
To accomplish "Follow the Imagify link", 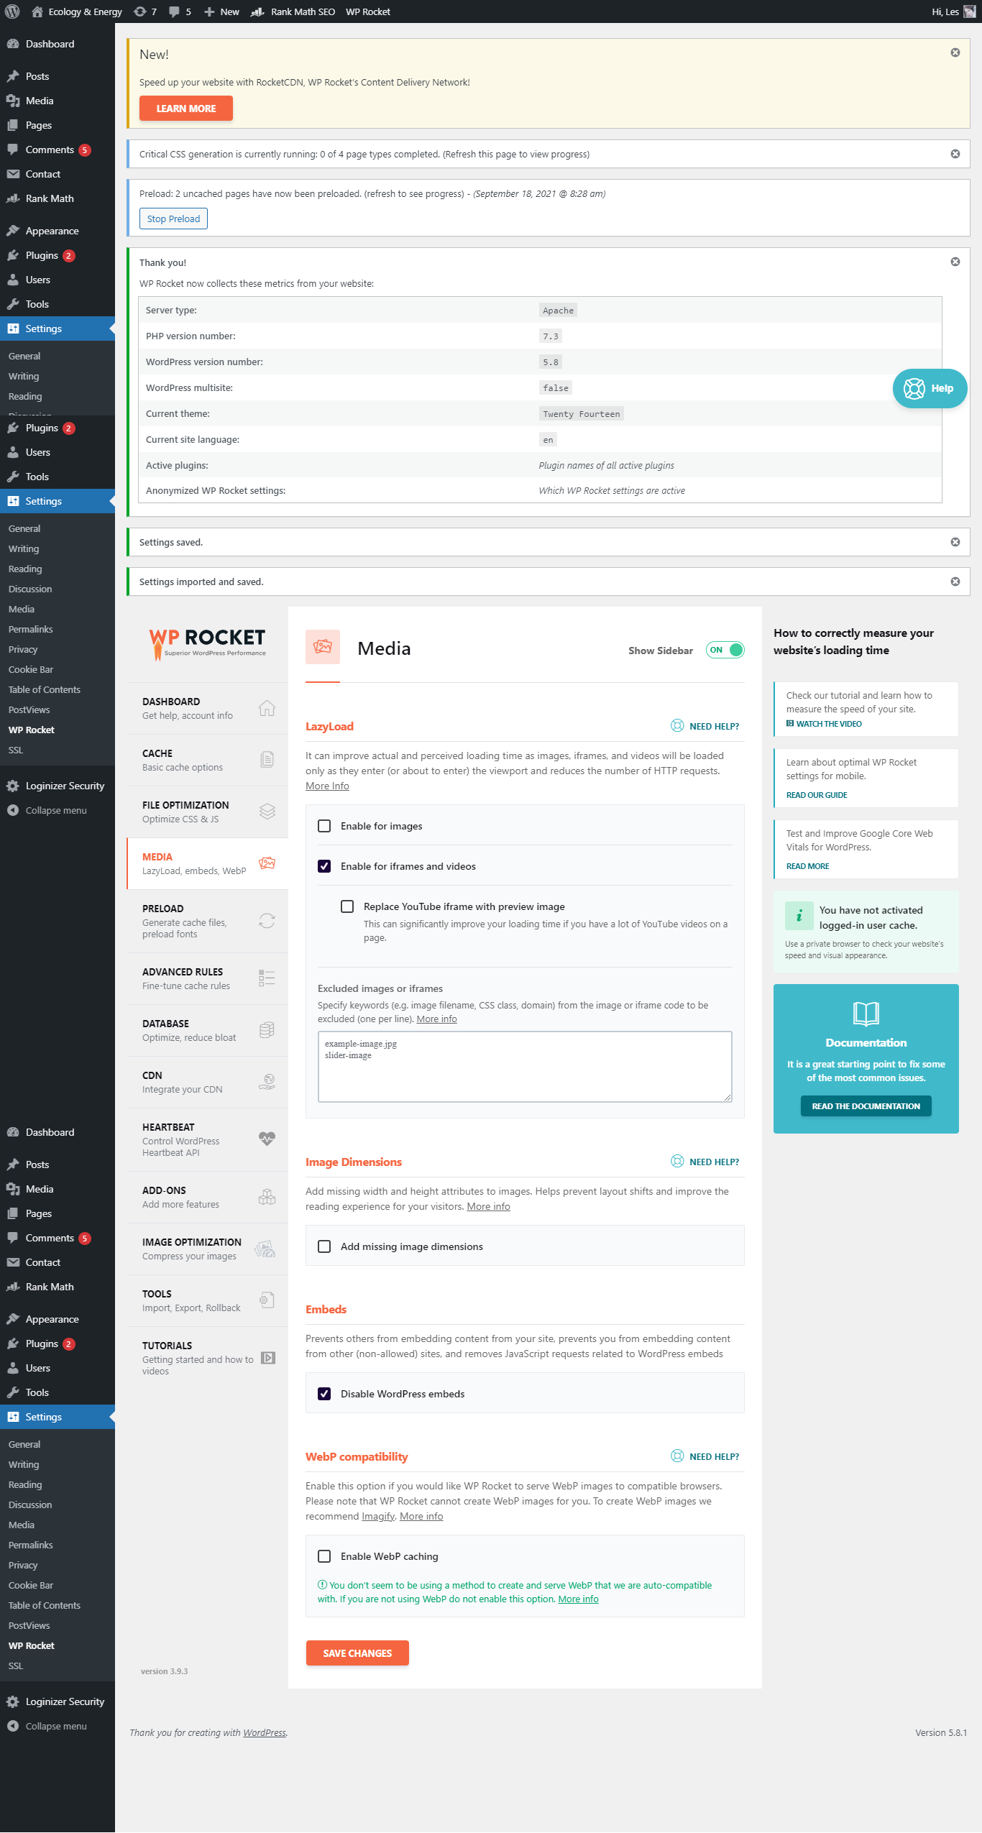I will (x=378, y=1516).
